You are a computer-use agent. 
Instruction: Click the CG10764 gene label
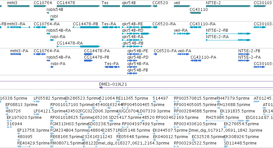pyautogui.click(x=43, y=3)
